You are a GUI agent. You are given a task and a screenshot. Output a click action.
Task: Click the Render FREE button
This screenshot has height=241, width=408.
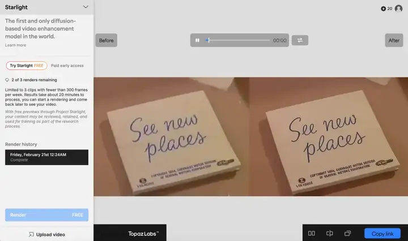tap(46, 215)
